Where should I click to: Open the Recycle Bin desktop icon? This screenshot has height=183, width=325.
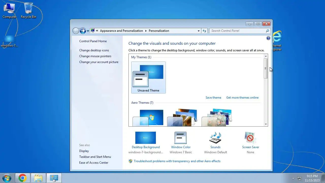click(x=28, y=11)
